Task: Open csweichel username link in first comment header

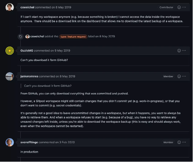Action: tap(27, 7)
